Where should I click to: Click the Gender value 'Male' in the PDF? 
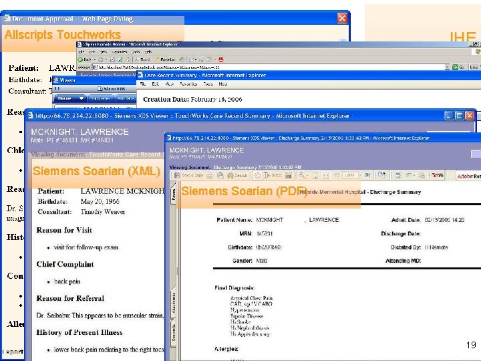pos(262,261)
